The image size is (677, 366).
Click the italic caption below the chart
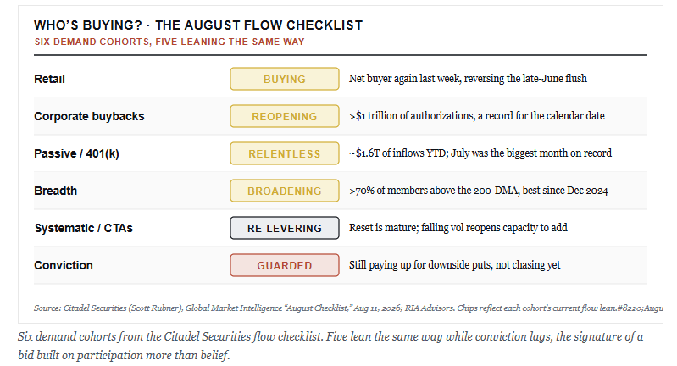pyautogui.click(x=330, y=346)
